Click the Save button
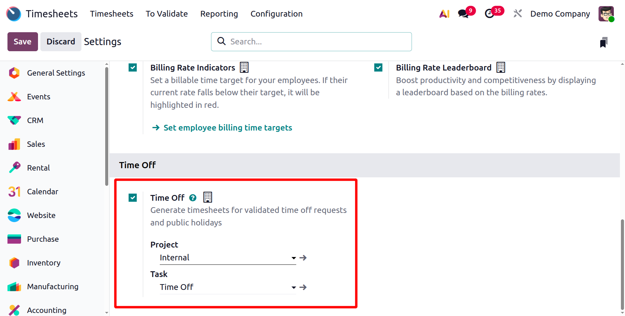Screen dimensions: 625x316 point(22,42)
